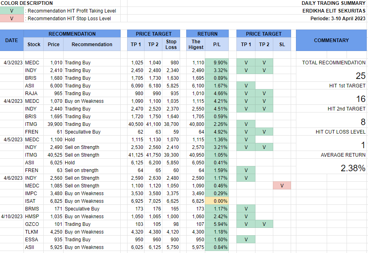
Task: Click the Periode: 3-10 April 2023 text
Action: [338, 19]
